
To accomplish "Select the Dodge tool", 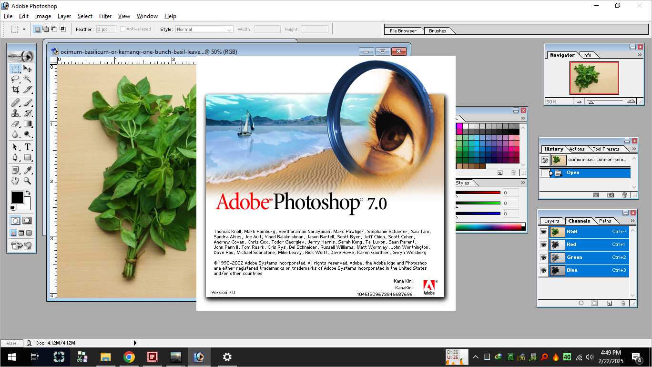I will tap(28, 134).
